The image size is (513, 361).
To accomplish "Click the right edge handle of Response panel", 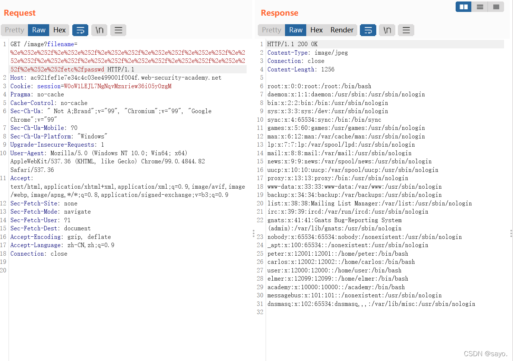I will tap(511, 233).
